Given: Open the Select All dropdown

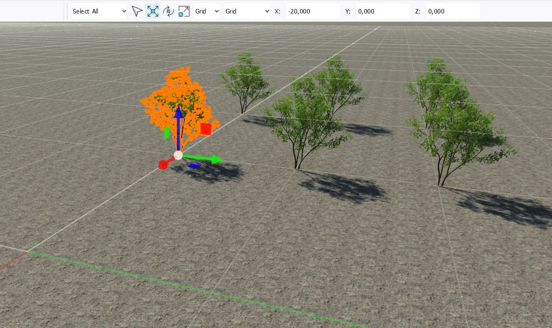Looking at the screenshot, I should 99,11.
